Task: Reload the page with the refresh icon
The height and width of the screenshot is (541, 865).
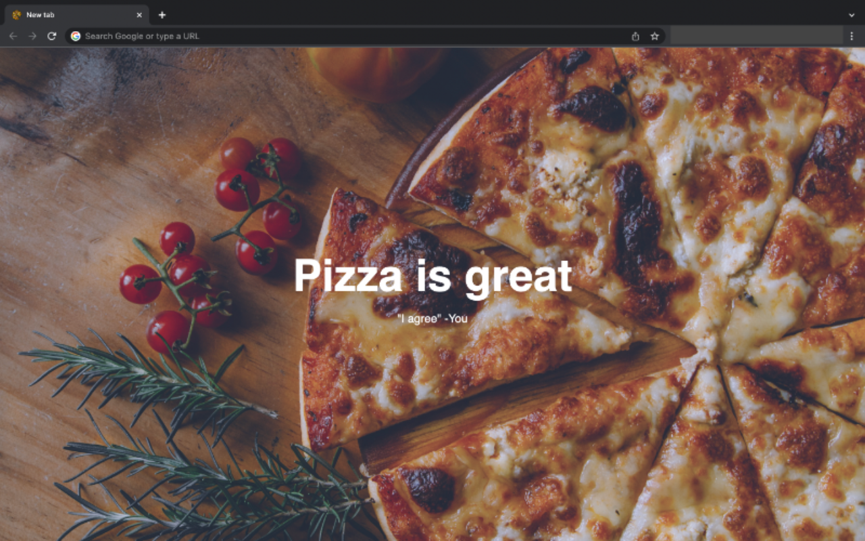Action: [x=51, y=36]
